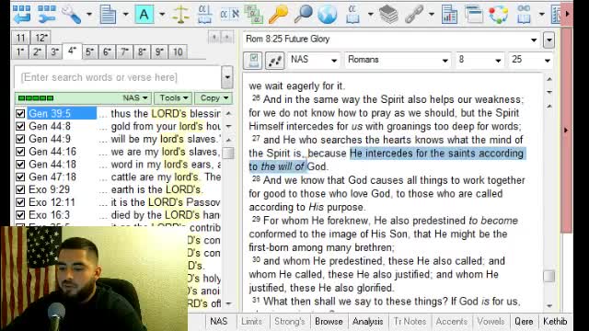589x331 pixels.
Task: Click the cyan letter A font icon
Action: click(x=144, y=15)
